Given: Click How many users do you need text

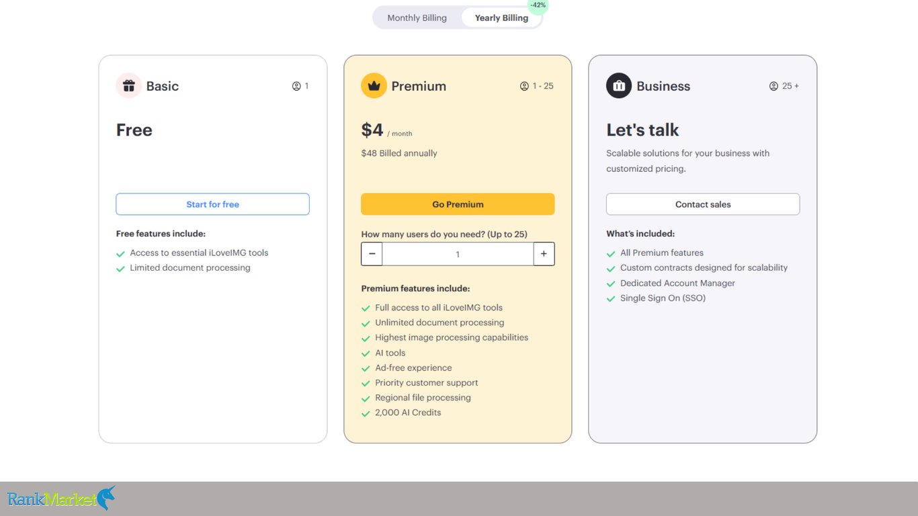Looking at the screenshot, I should coord(444,234).
